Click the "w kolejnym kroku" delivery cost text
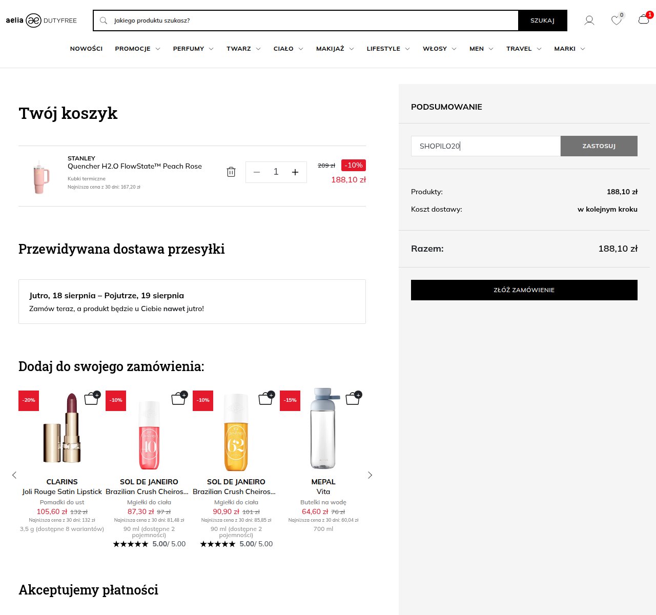Screen dimensions: 656x615 click(607, 209)
